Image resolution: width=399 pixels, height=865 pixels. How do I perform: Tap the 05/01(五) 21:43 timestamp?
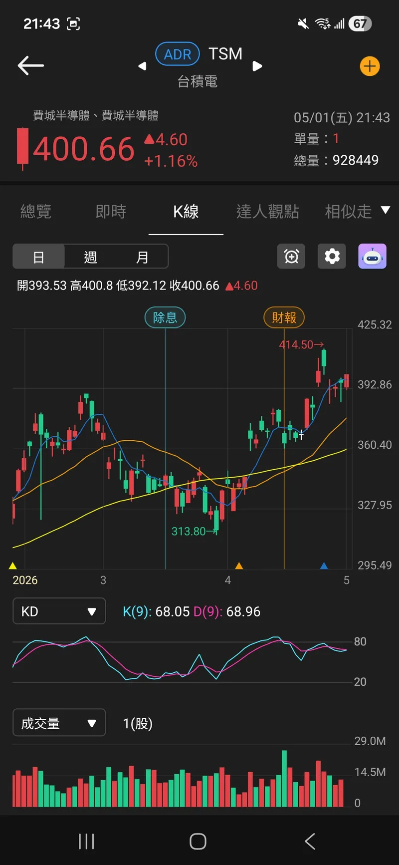click(342, 117)
